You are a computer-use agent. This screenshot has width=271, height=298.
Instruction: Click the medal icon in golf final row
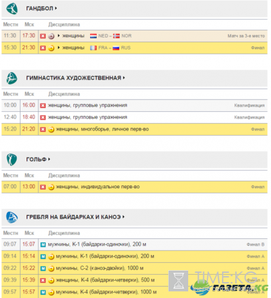pos(51,187)
